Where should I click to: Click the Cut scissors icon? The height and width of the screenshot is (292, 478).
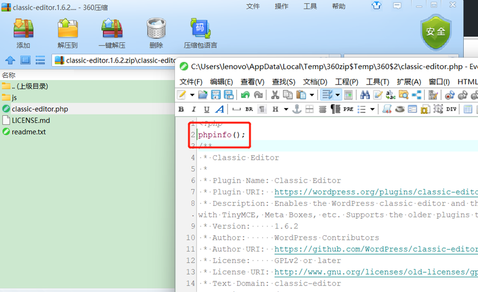(x=275, y=95)
